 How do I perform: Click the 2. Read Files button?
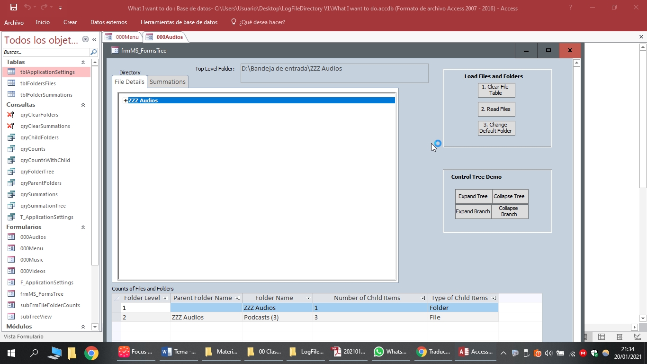click(x=496, y=109)
